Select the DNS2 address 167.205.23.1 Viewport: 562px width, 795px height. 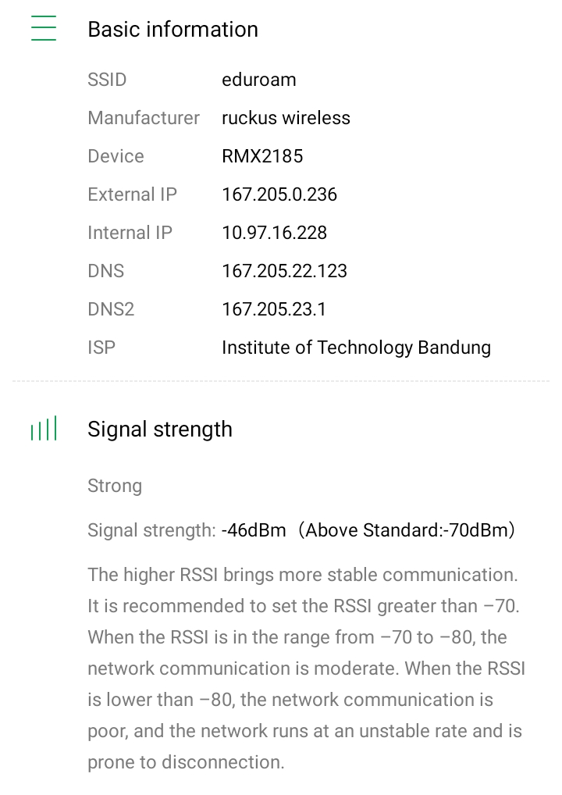tap(273, 309)
